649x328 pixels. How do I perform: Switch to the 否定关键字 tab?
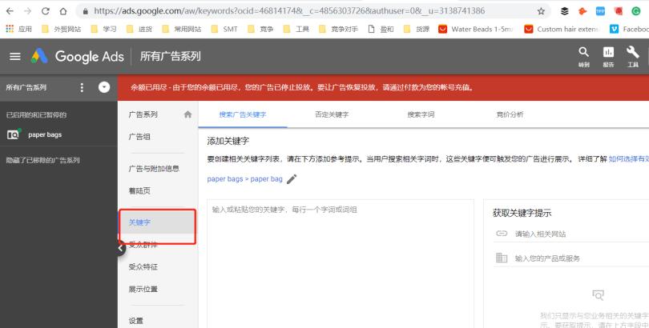click(x=332, y=114)
